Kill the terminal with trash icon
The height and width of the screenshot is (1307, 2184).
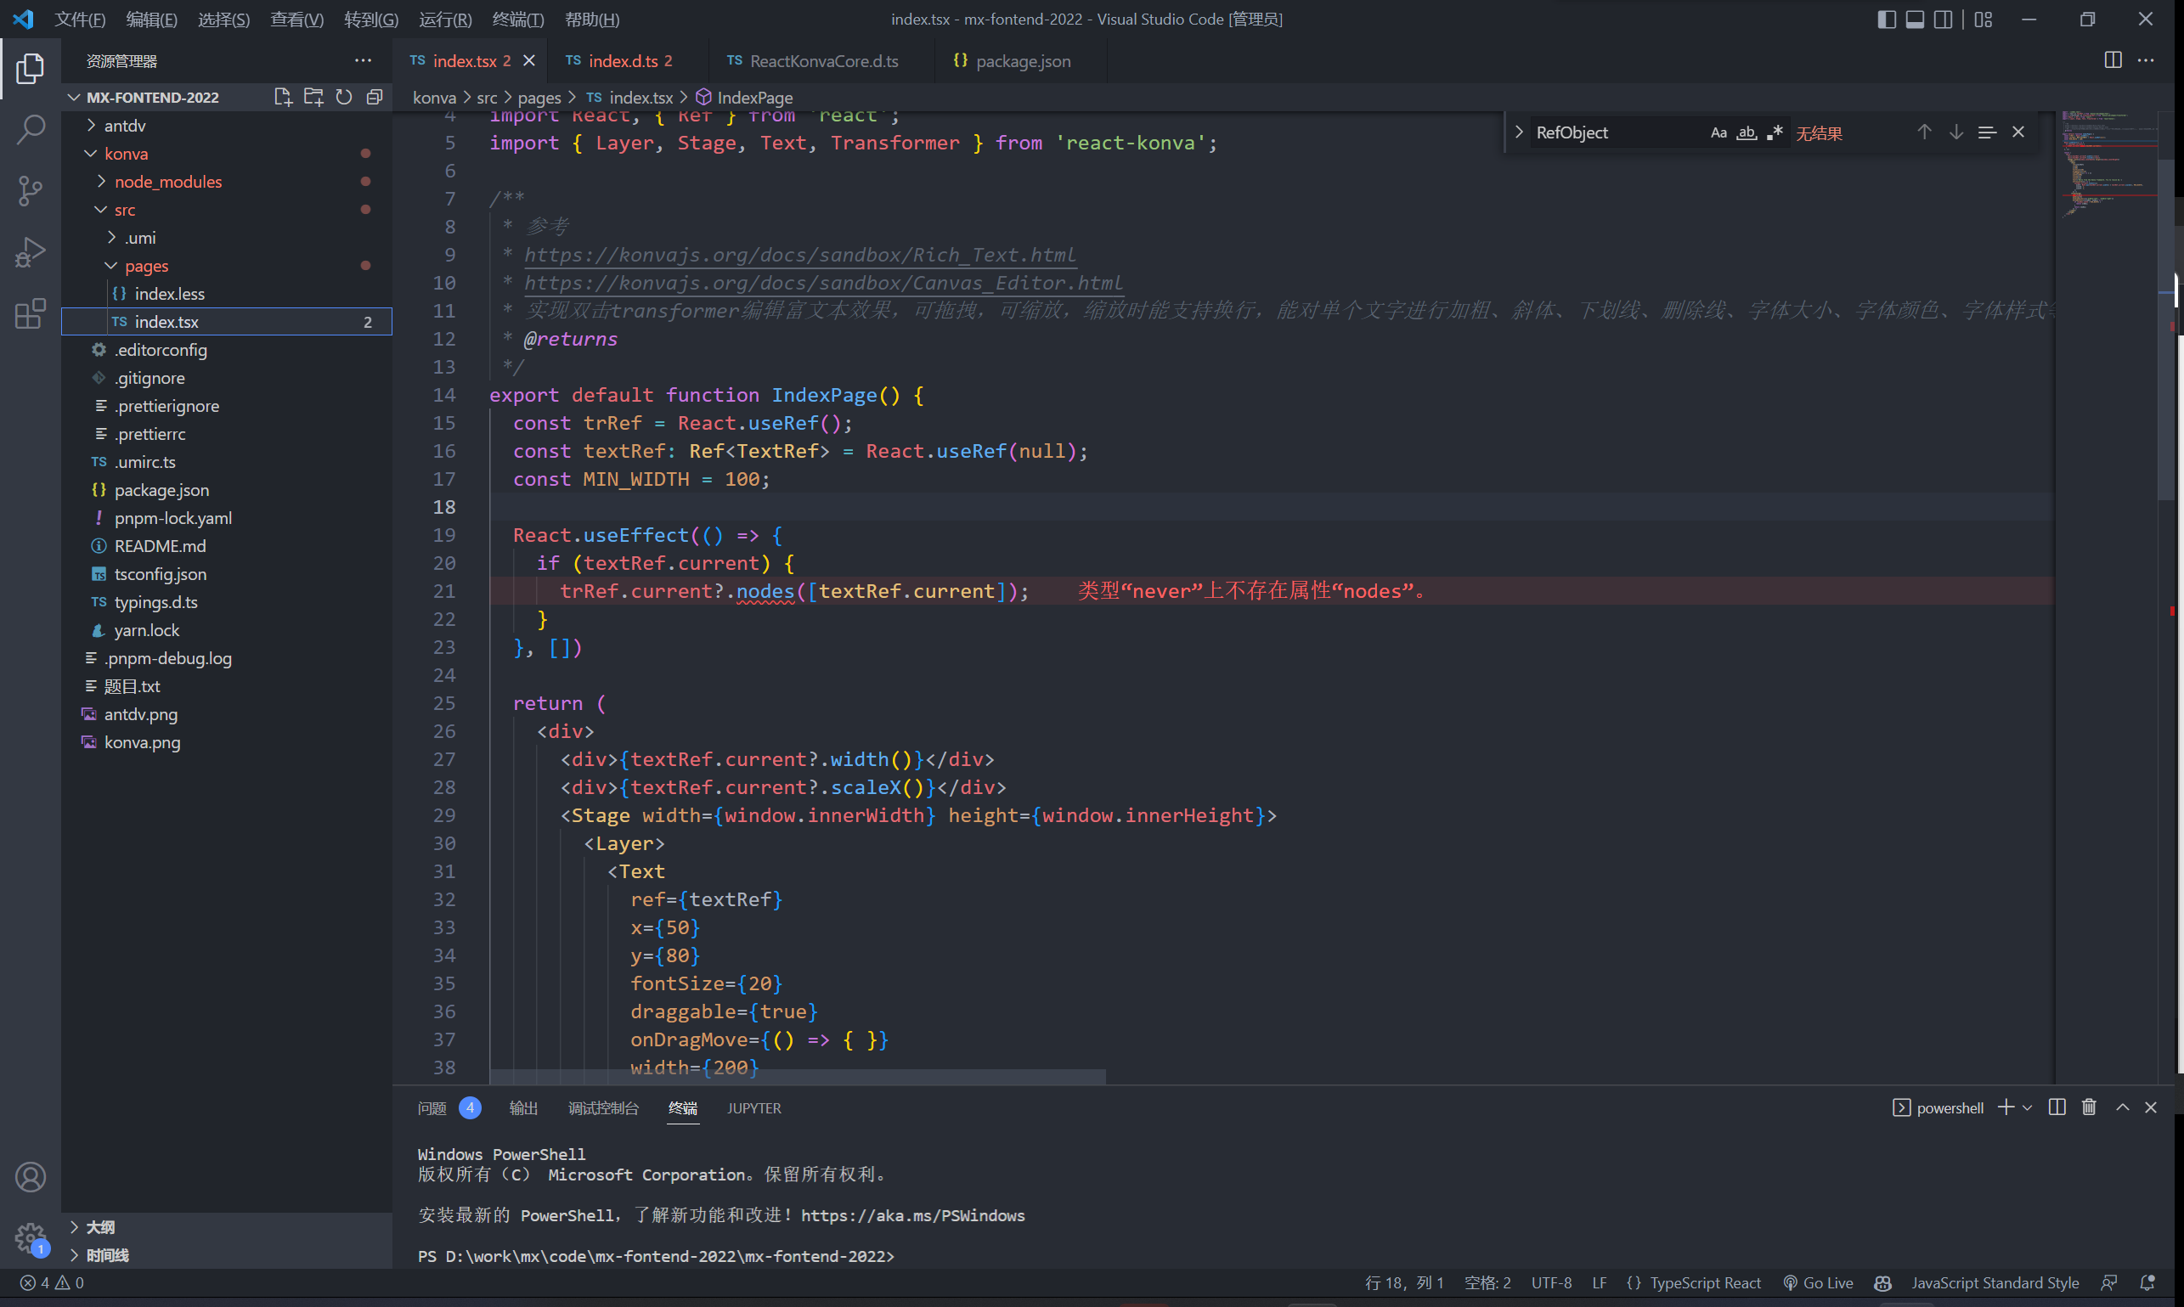tap(2089, 1107)
